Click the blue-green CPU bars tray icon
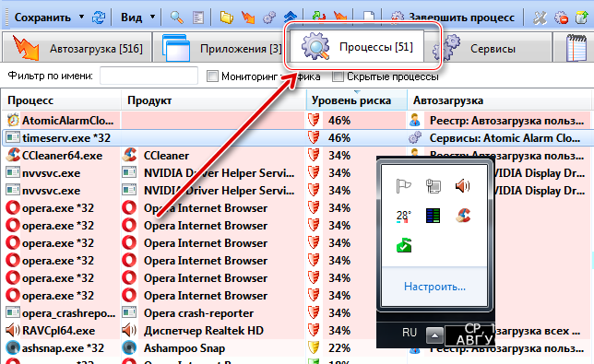This screenshot has width=594, height=364. coord(433,216)
